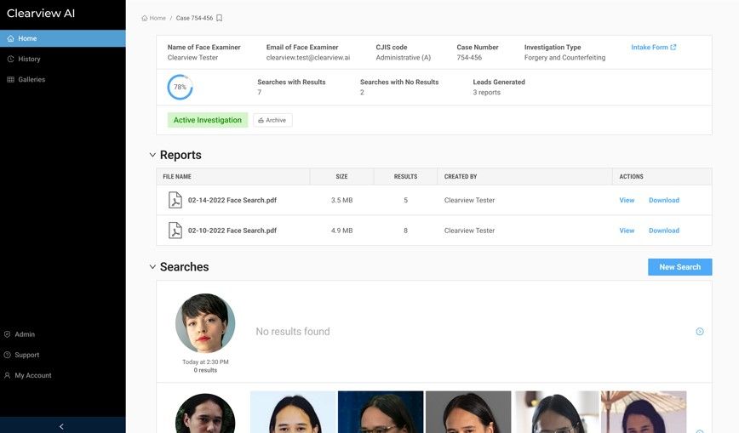Image resolution: width=739 pixels, height=433 pixels.
Task: Collapse the sidebar with the arrow
Action: click(62, 426)
